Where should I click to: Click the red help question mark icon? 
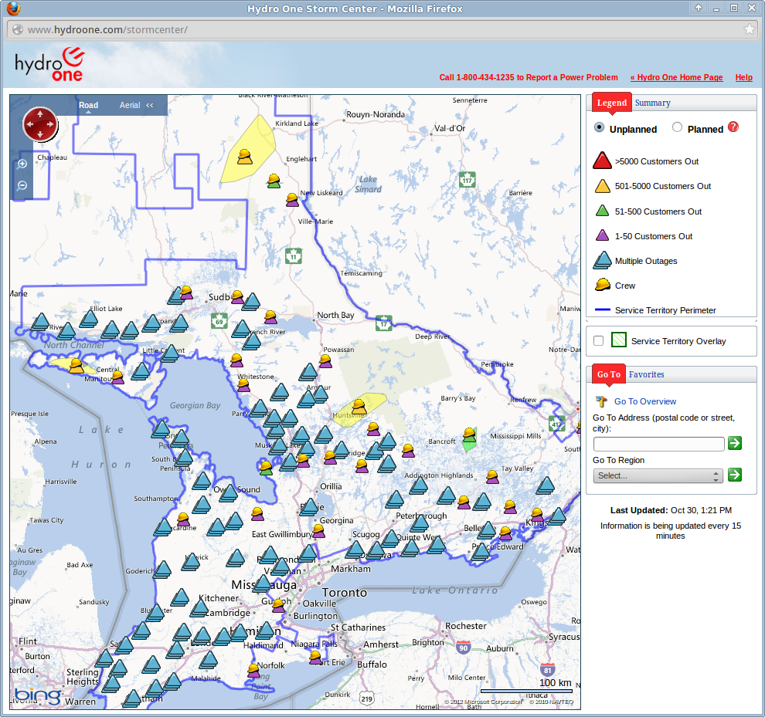(x=733, y=127)
